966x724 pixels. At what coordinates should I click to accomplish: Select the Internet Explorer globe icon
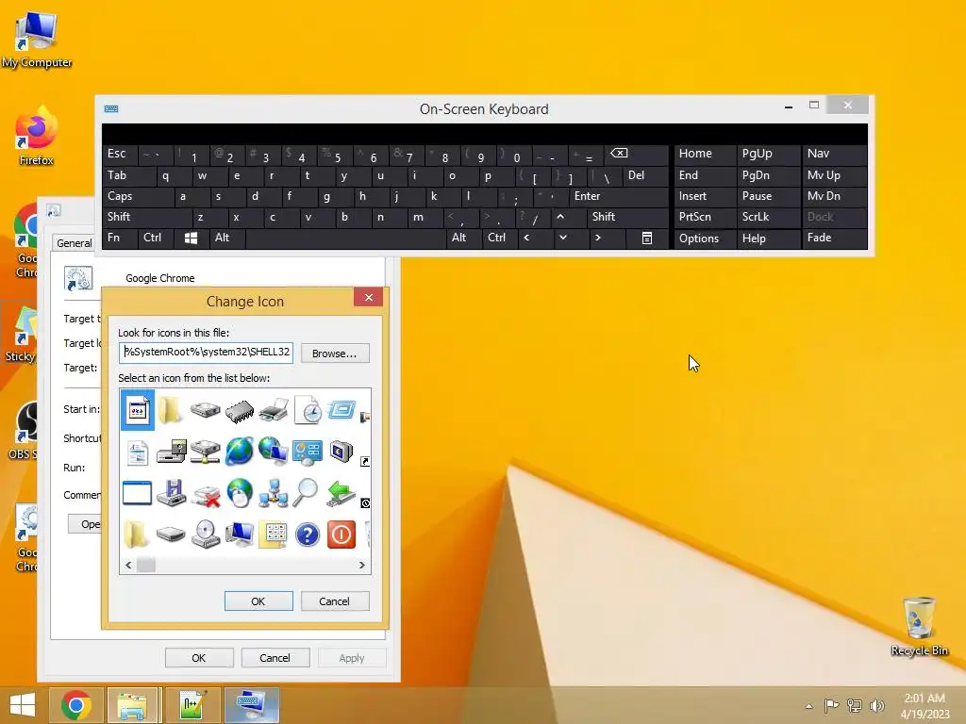point(240,452)
